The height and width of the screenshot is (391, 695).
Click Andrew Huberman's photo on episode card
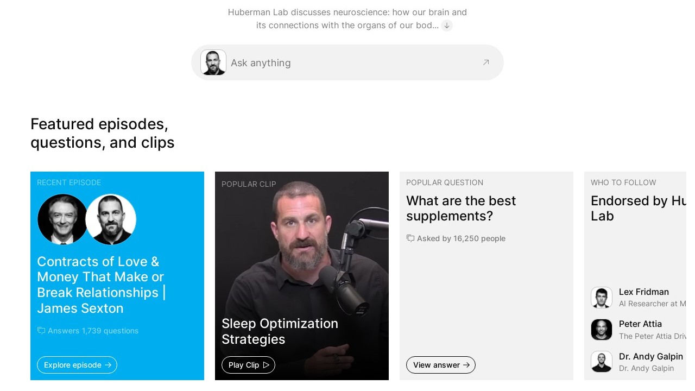(x=111, y=219)
